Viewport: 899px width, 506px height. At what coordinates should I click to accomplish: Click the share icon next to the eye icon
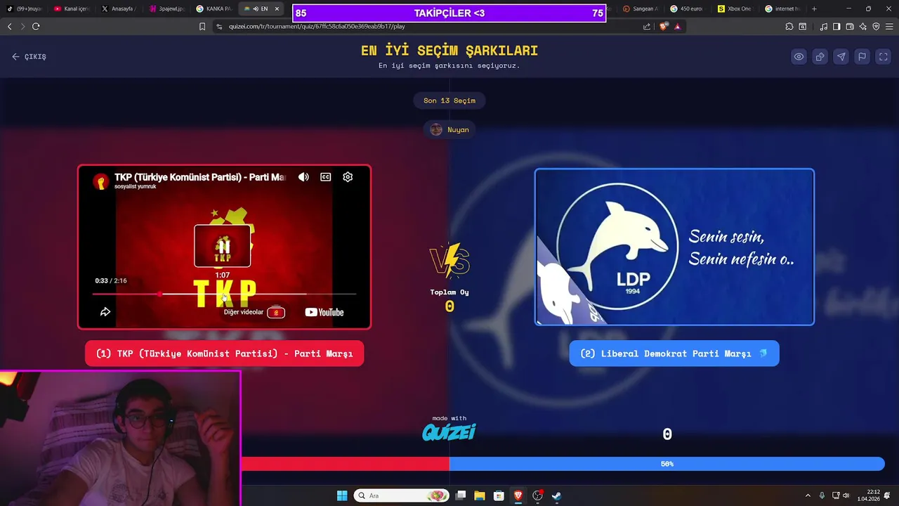point(820,57)
